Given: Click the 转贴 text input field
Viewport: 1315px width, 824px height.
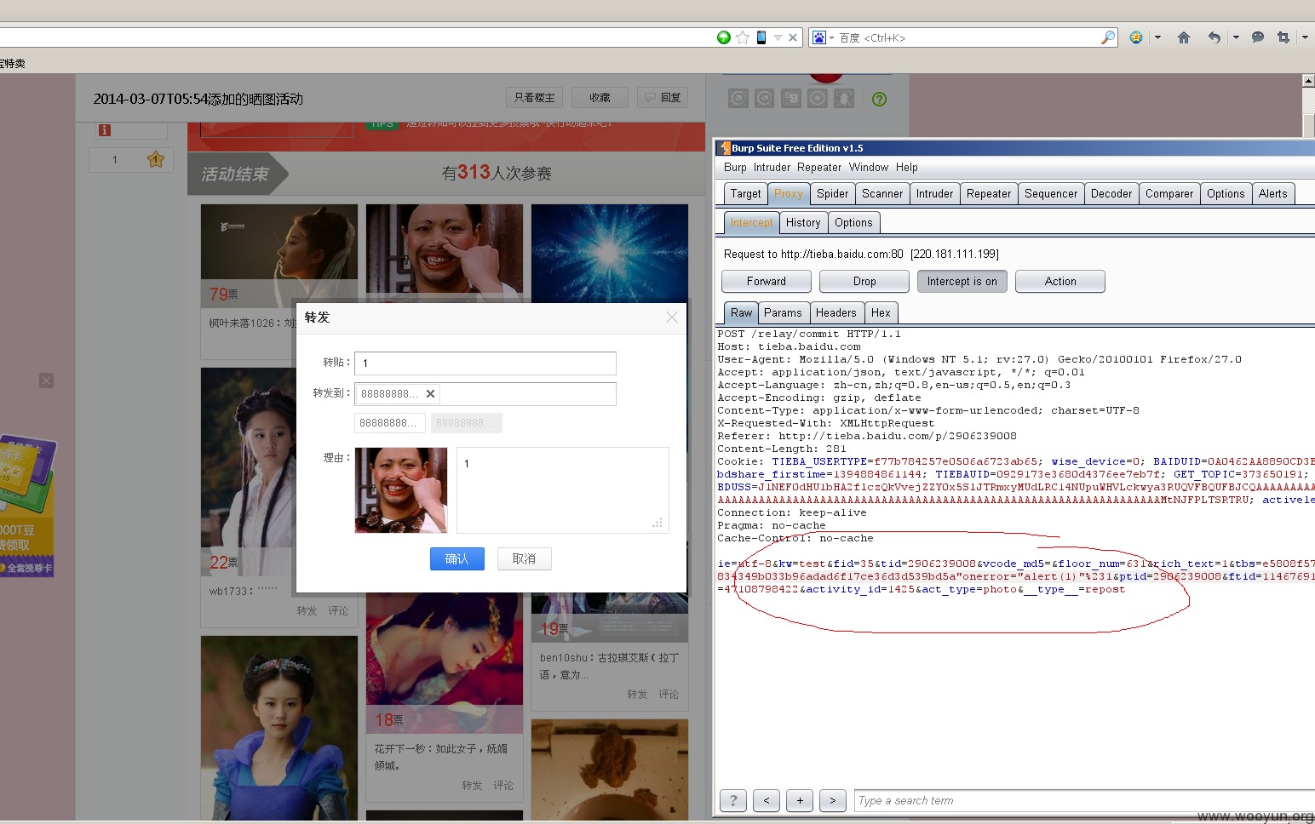Looking at the screenshot, I should [485, 363].
